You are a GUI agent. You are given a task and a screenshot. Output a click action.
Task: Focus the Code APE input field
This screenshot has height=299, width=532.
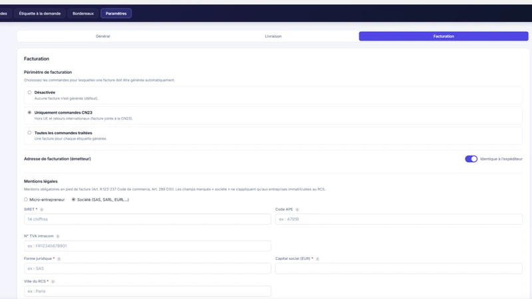(398, 219)
